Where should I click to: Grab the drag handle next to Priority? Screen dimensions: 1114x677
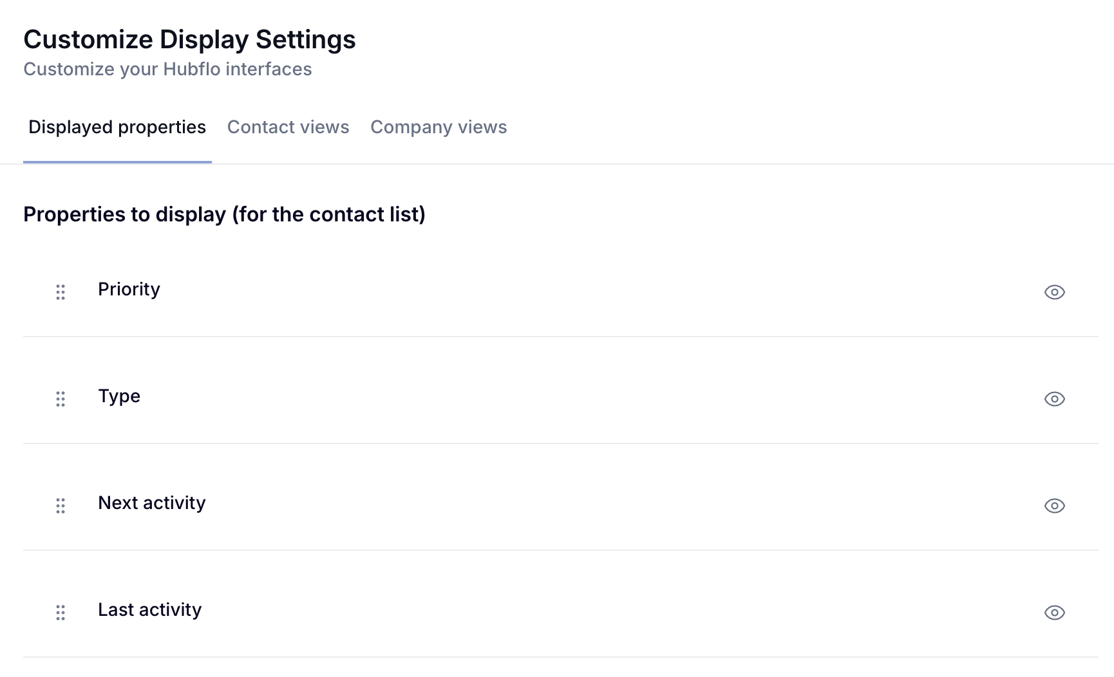coord(61,292)
